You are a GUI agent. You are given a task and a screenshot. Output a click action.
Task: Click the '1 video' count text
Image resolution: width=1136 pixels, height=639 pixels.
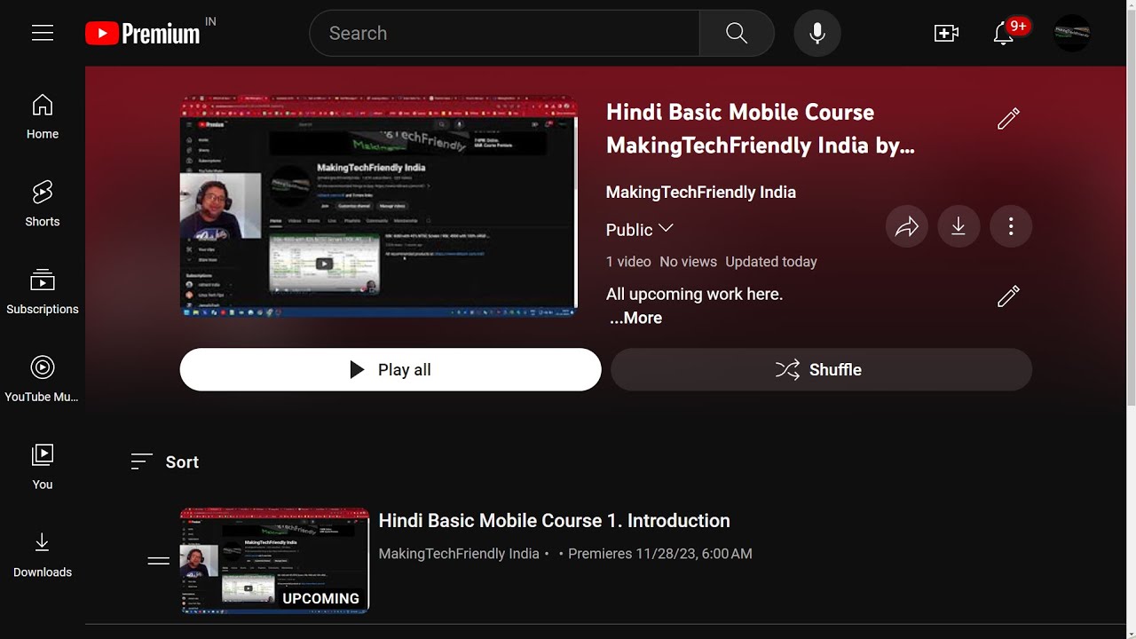click(628, 262)
